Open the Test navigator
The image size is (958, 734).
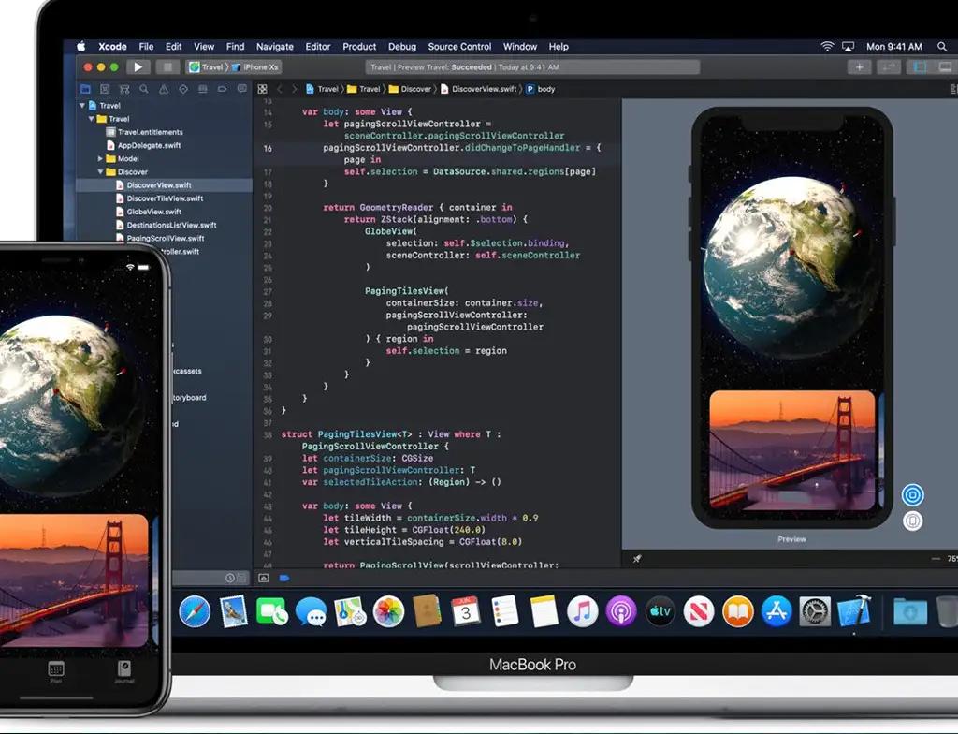183,89
